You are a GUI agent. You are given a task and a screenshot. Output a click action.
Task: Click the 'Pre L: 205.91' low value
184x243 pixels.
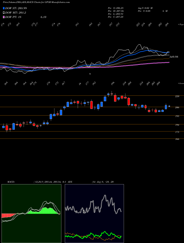116,14
